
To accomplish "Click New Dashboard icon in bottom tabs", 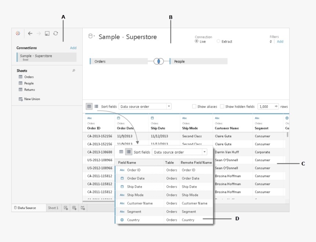I will click(74, 208).
